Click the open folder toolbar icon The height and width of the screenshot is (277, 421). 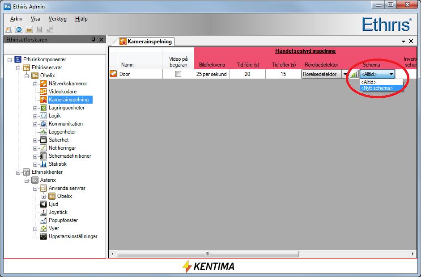click(29, 29)
